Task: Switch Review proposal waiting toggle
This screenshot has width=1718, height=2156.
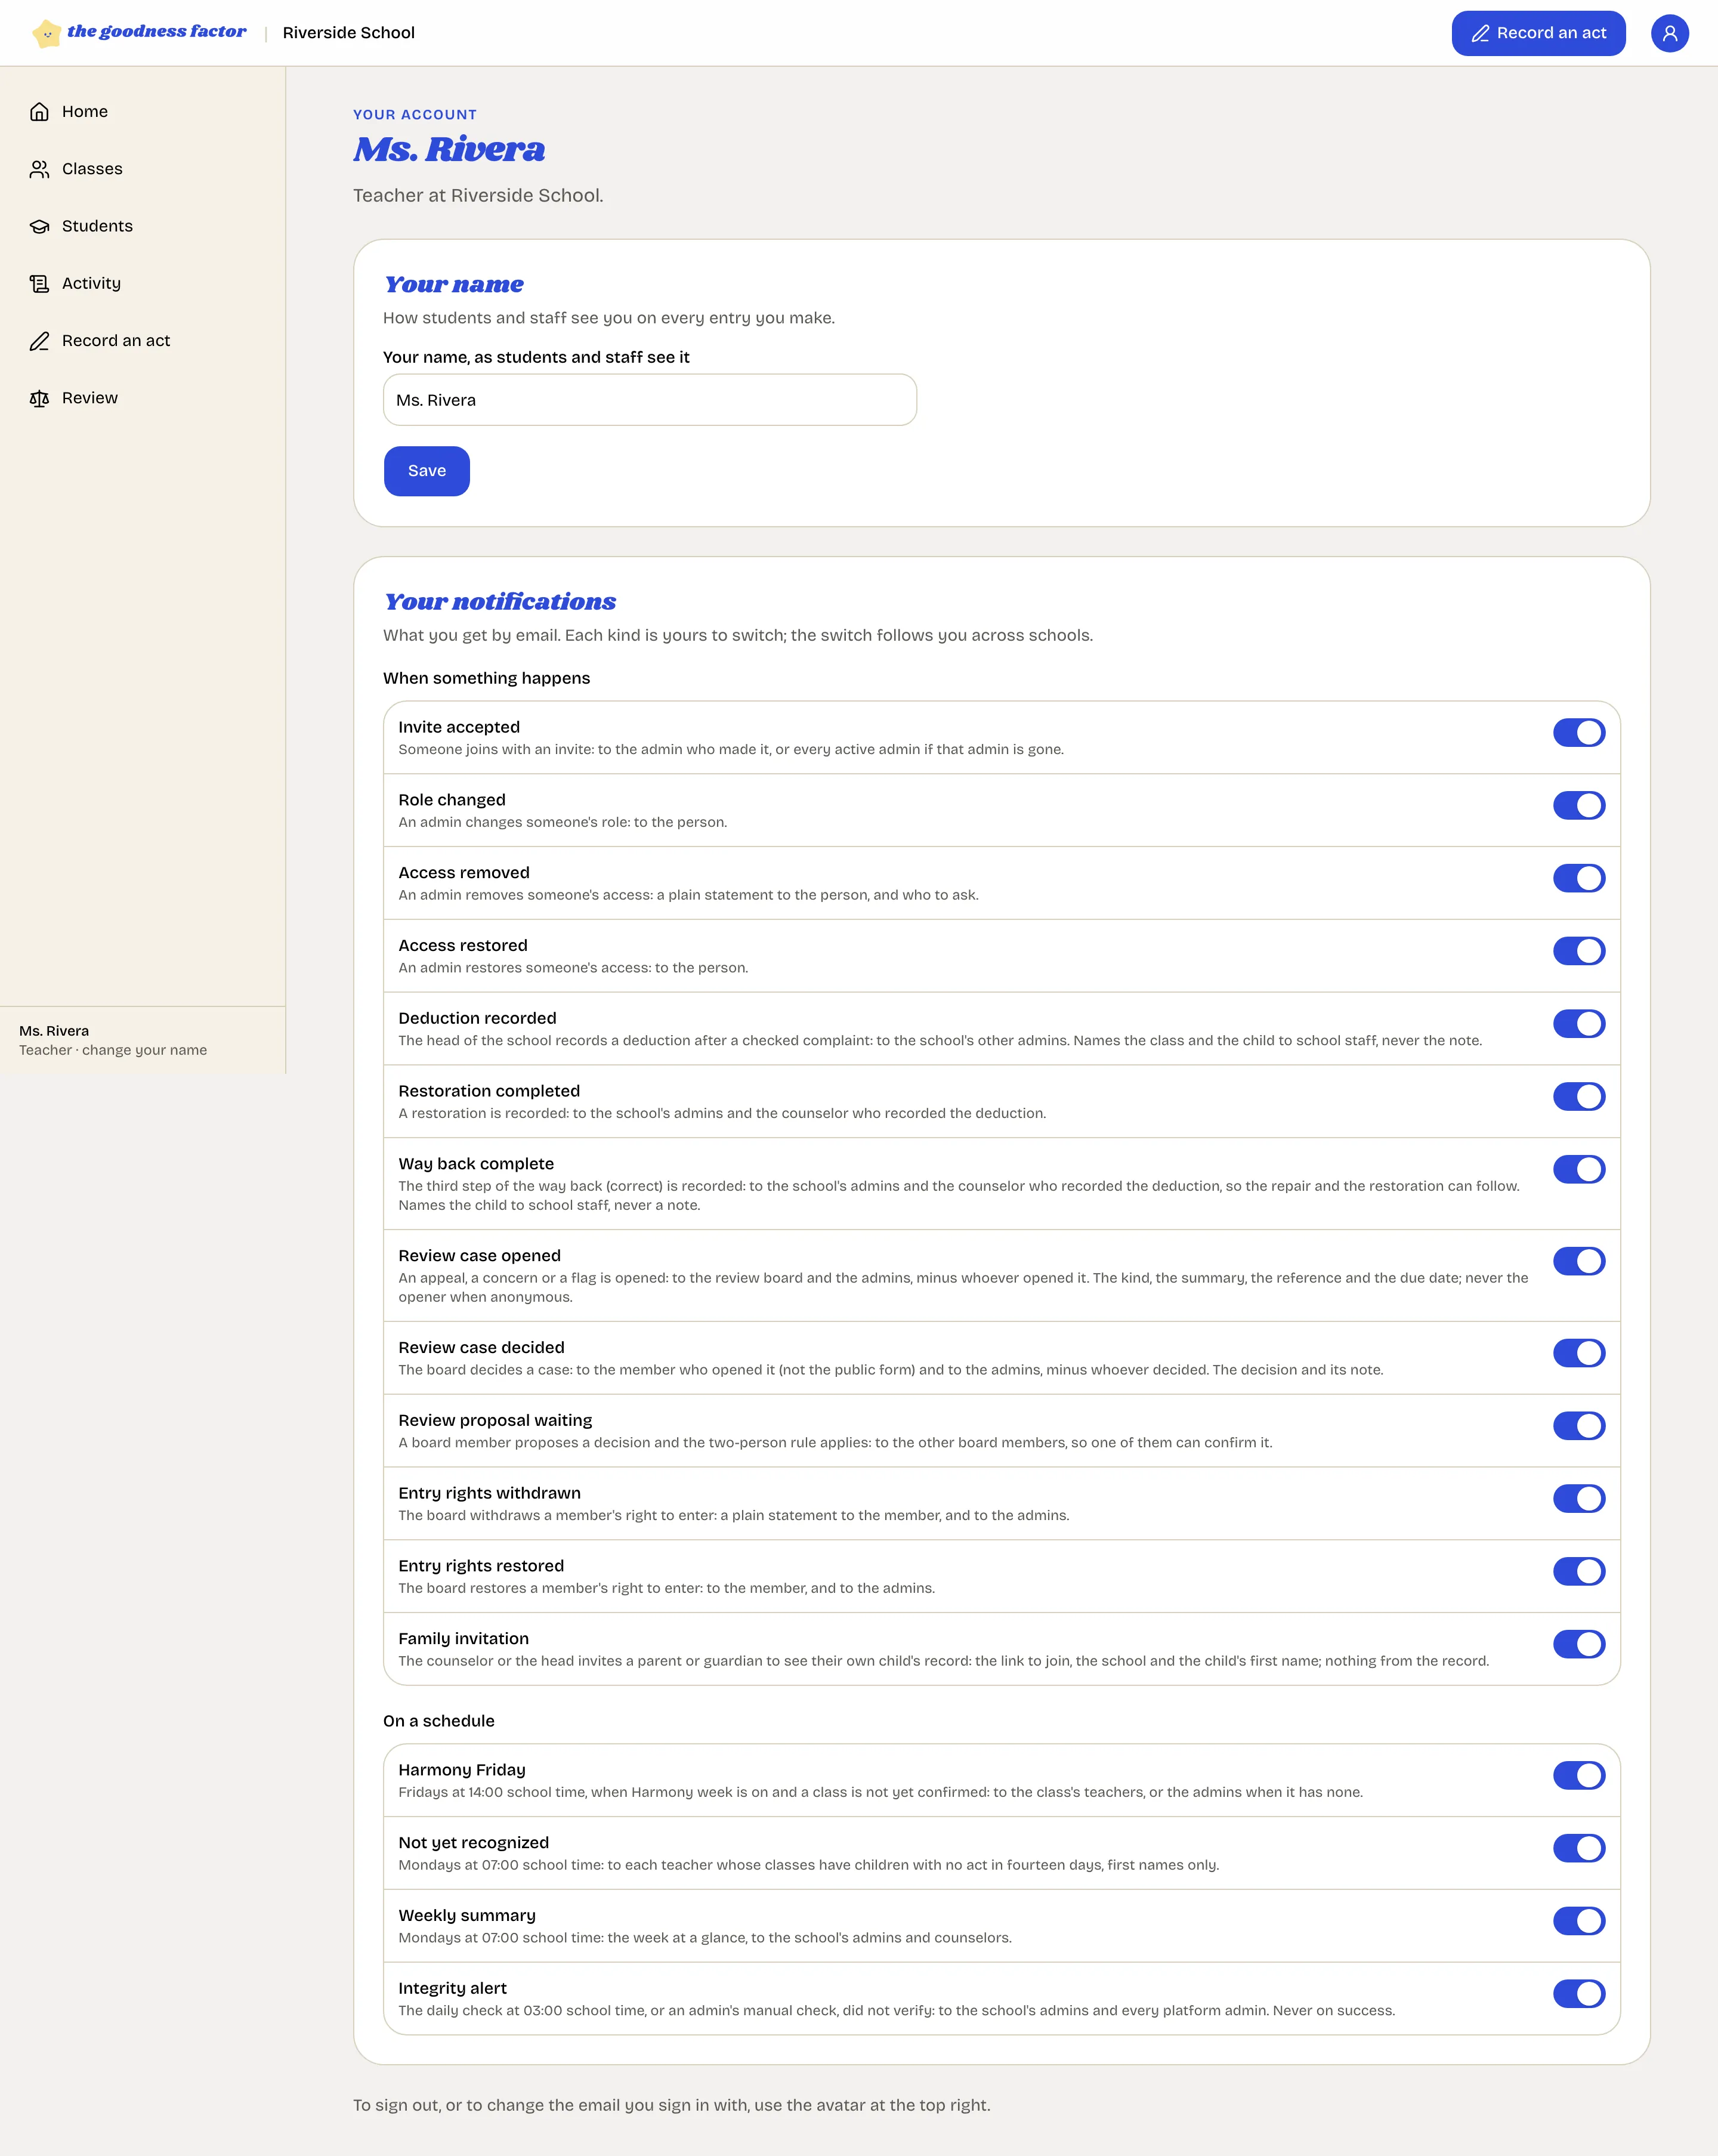Action: (1578, 1426)
